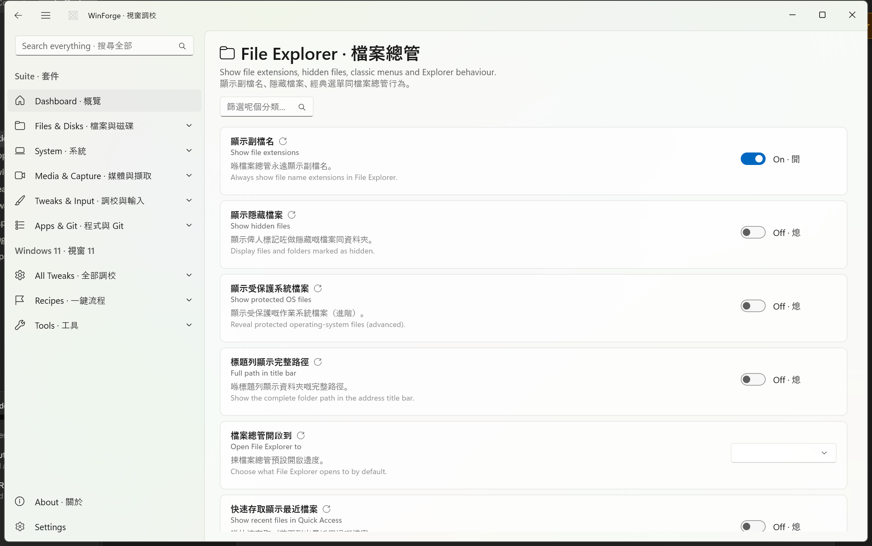
Task: Select Files & Disks · 檔案與磁碟 label
Action: tap(84, 126)
